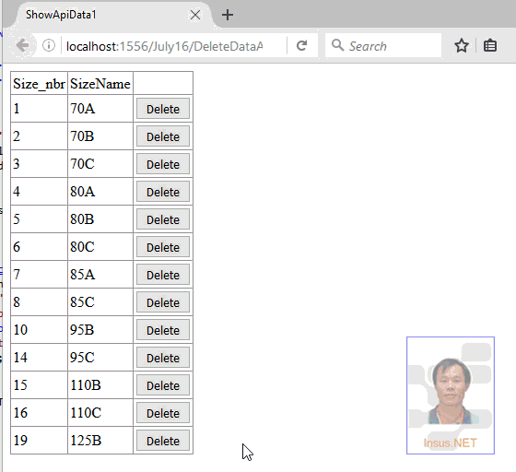Select the 80B cell
Viewport: 516px width, 472px height.
100,219
